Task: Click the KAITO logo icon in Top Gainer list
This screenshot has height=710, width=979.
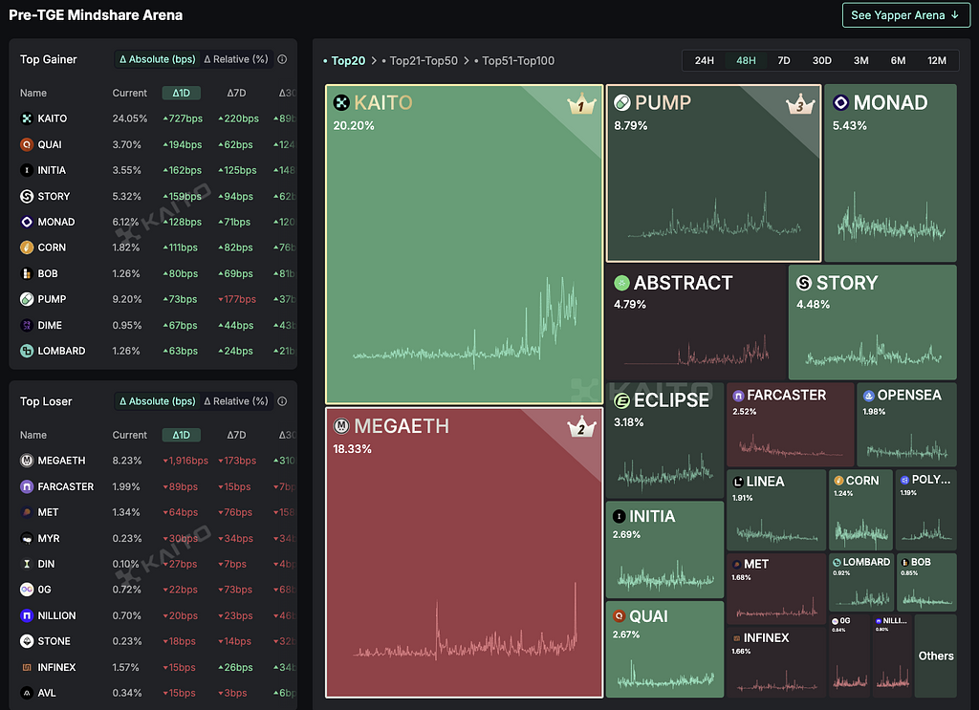Action: (x=26, y=118)
